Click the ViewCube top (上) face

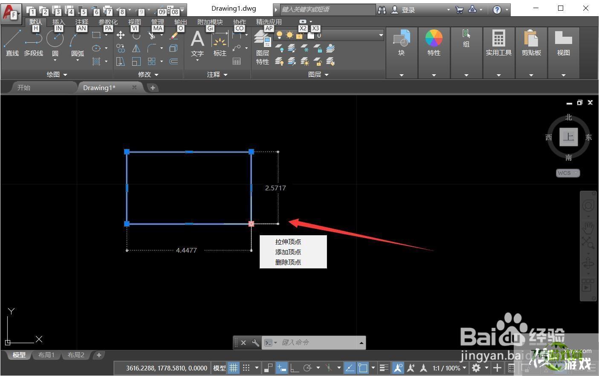pyautogui.click(x=568, y=137)
